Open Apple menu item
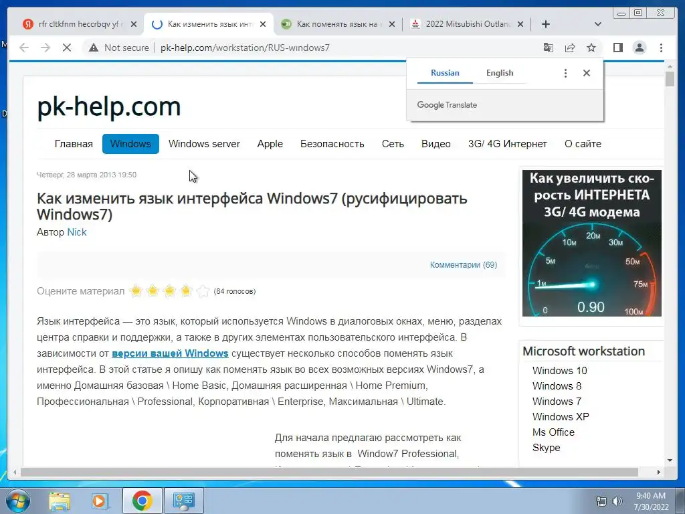This screenshot has width=685, height=514. tap(270, 144)
